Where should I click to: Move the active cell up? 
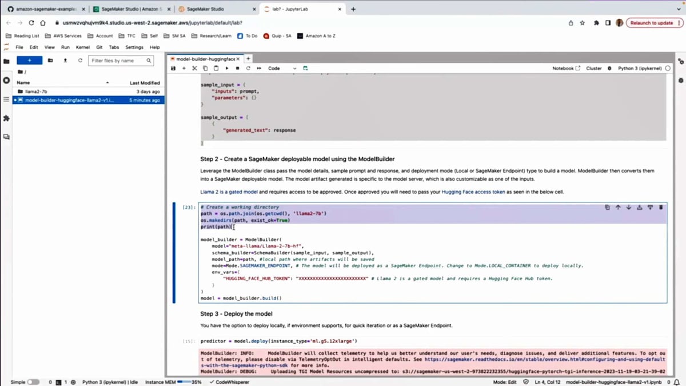618,208
